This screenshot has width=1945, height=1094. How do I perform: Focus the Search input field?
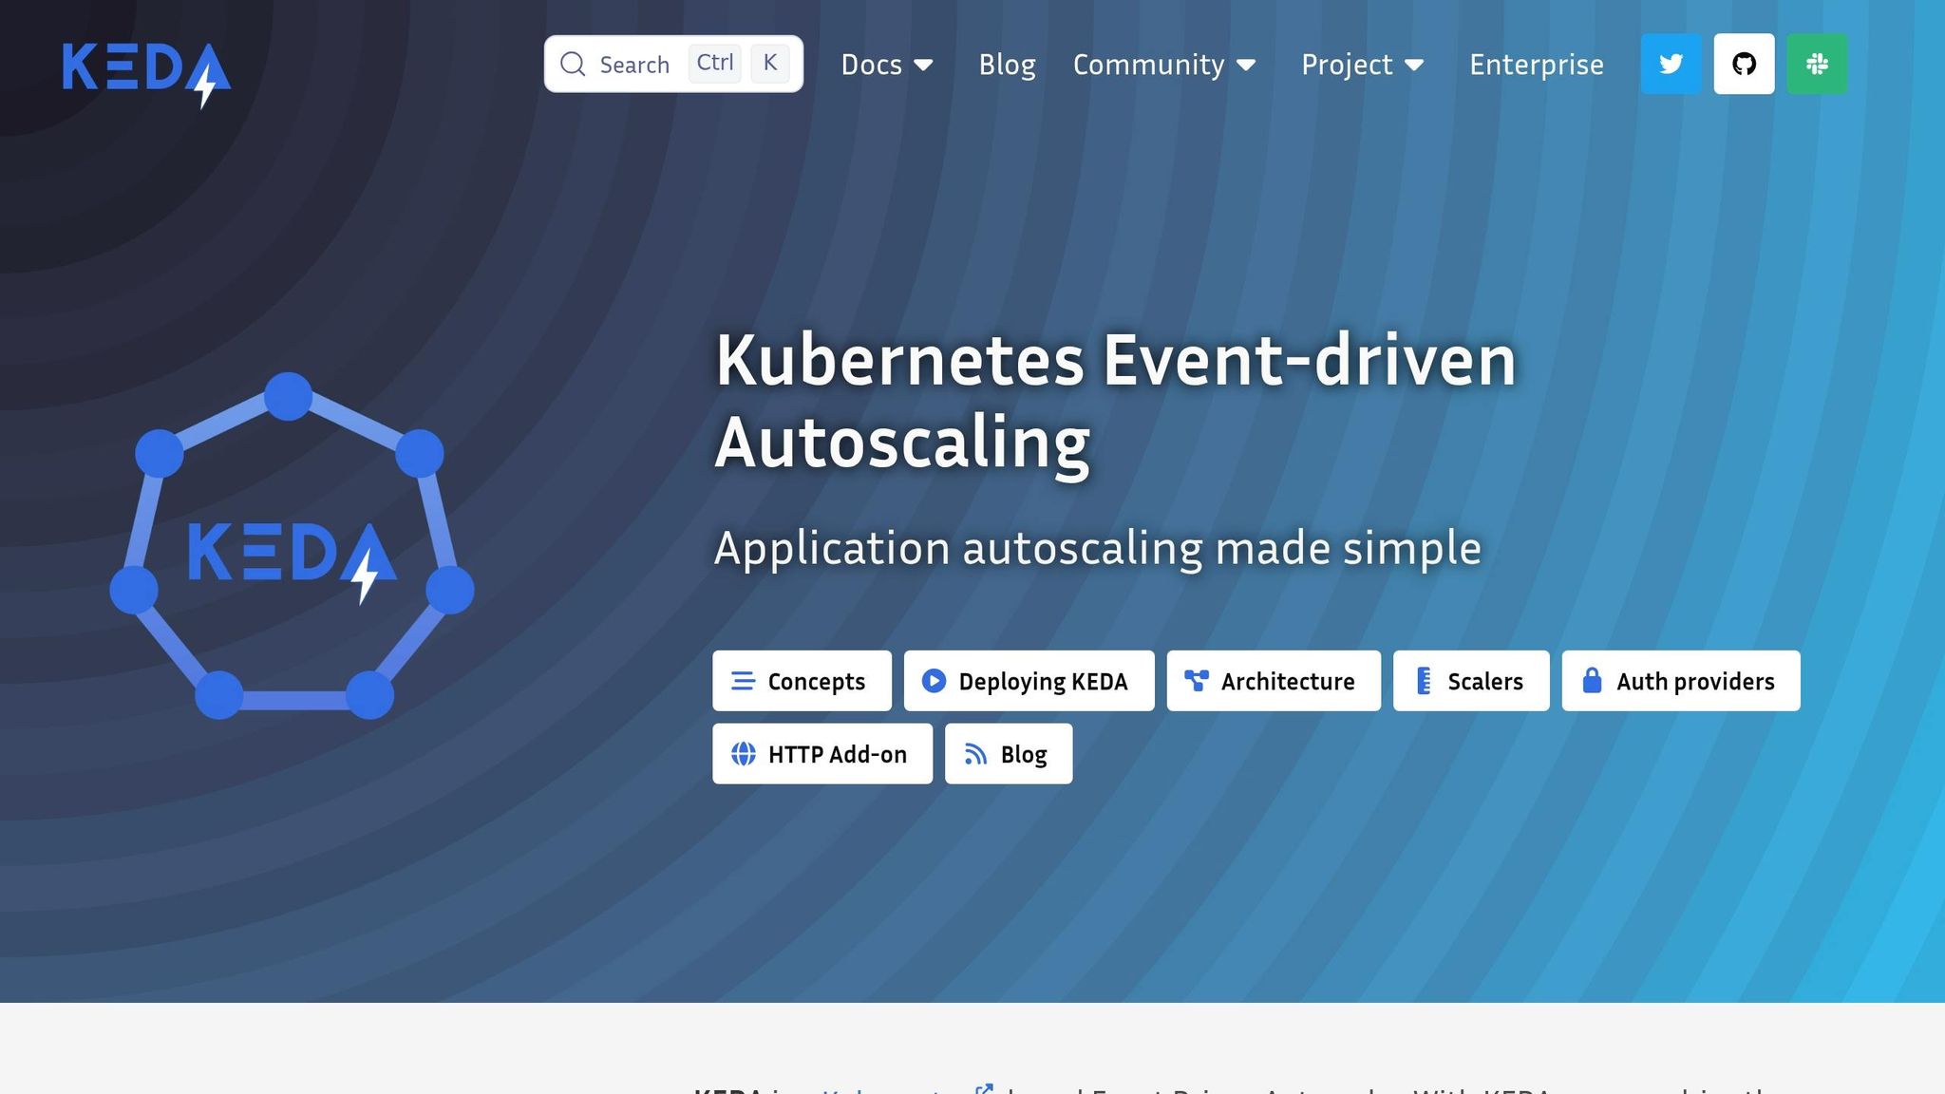pos(673,64)
